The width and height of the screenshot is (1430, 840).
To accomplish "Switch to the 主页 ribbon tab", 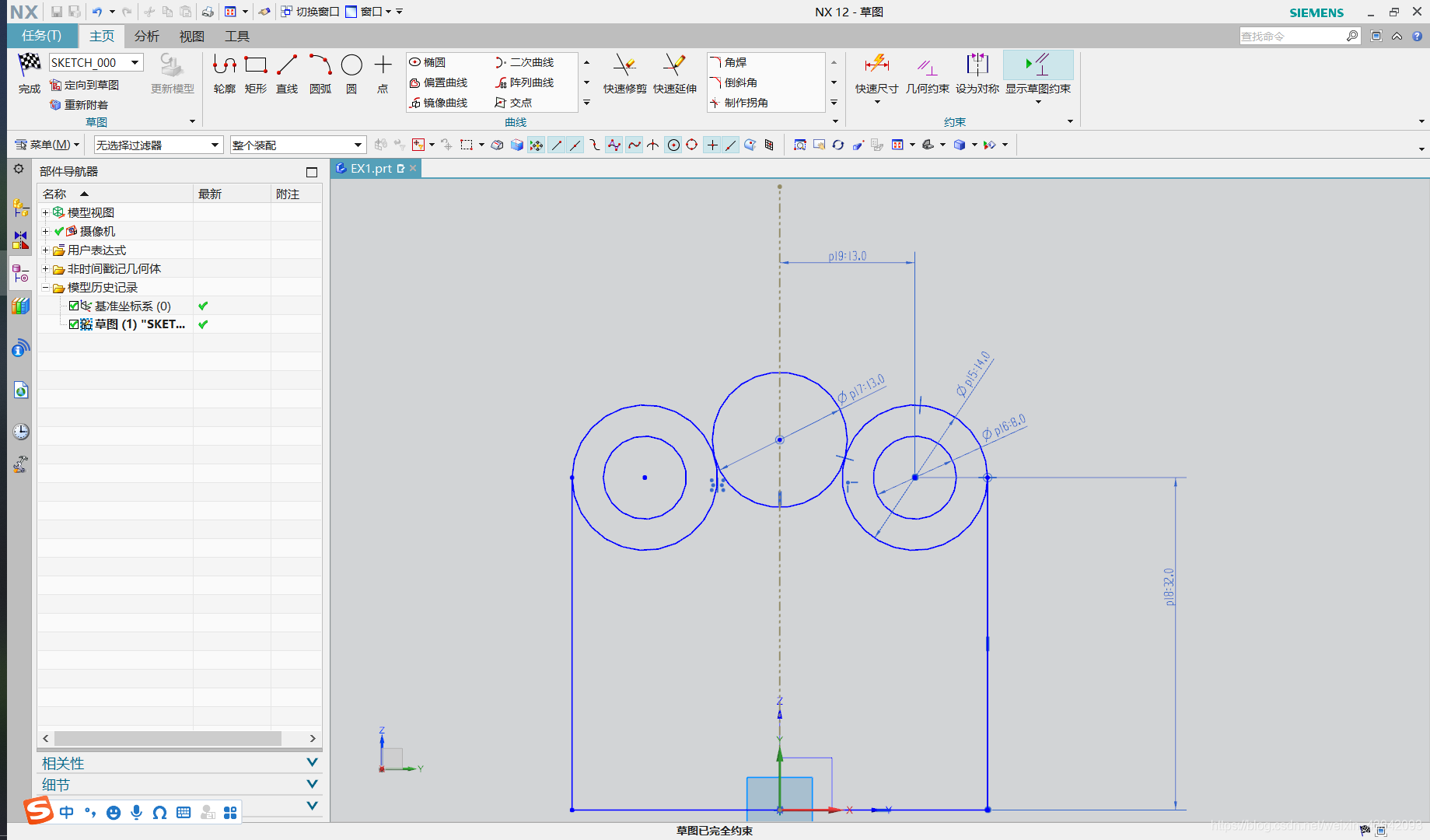I will [x=102, y=36].
